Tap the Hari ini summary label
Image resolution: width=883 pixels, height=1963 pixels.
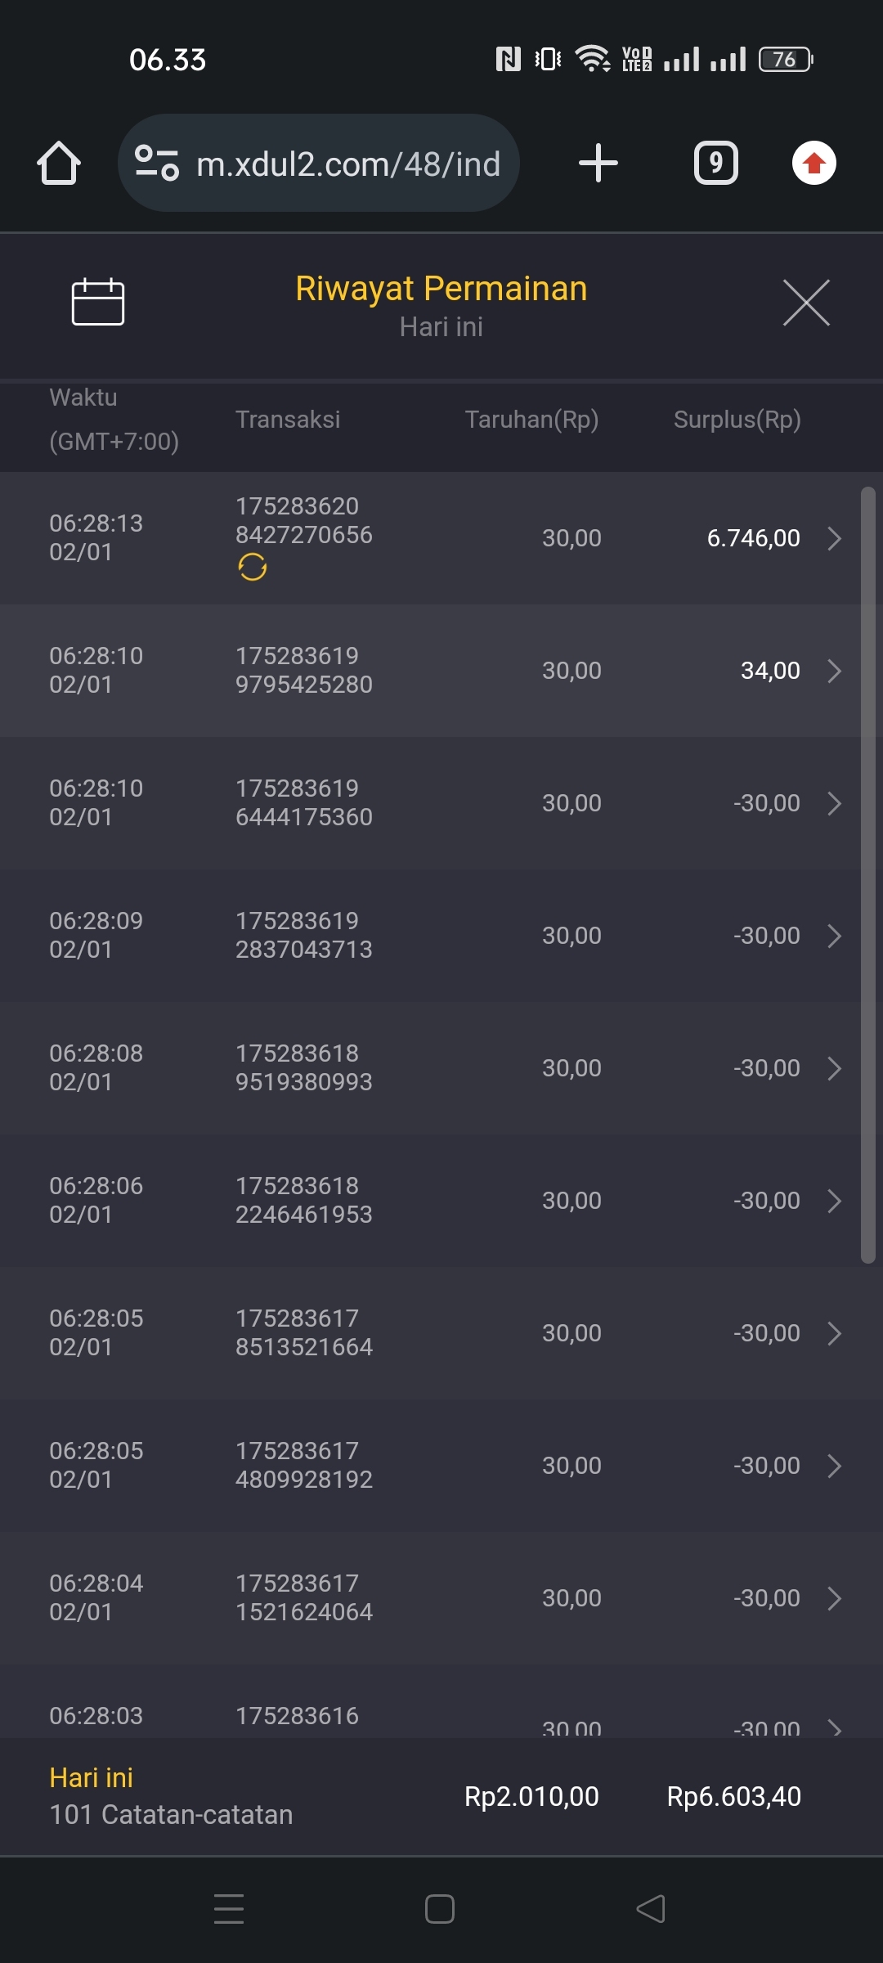92,1777
